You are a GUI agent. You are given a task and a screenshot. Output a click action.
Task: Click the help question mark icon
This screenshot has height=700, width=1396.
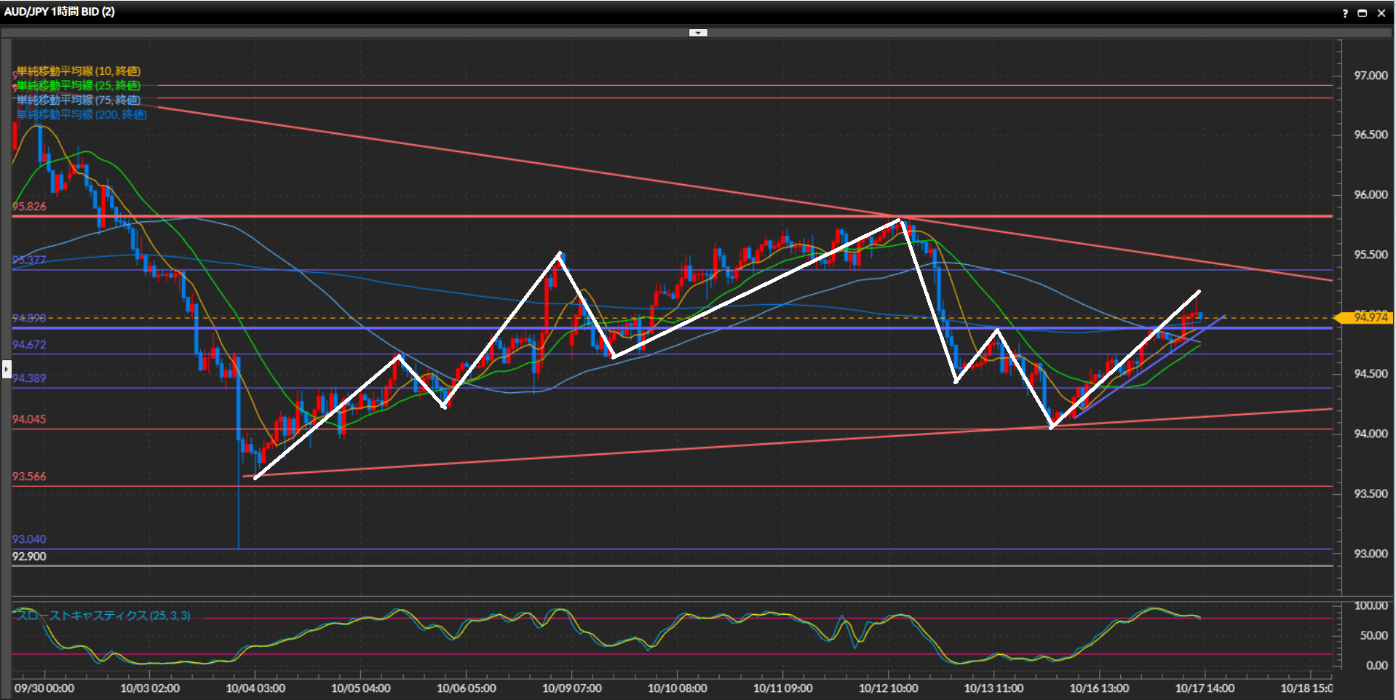1345,13
